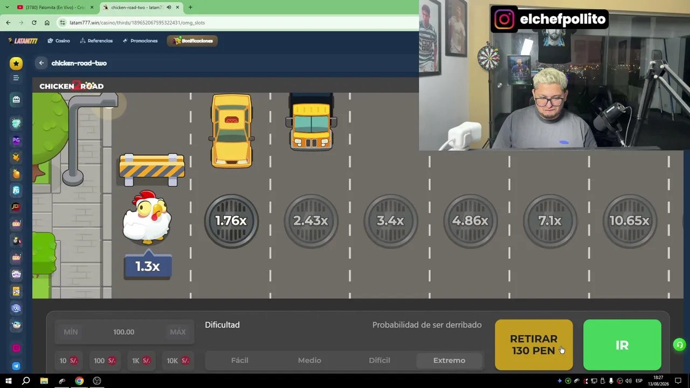Click the MAX bet button

coord(178,332)
